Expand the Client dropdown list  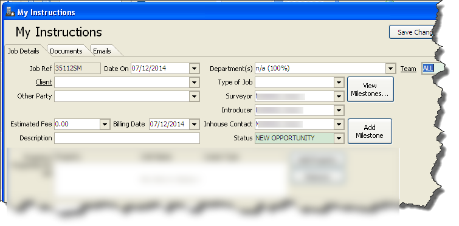pyautogui.click(x=194, y=83)
